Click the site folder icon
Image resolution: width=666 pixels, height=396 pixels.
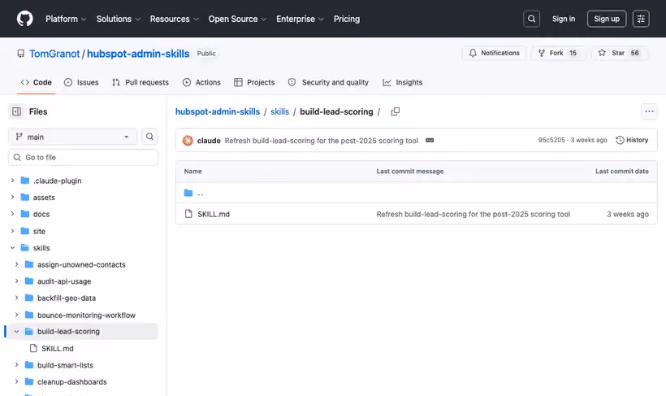pyautogui.click(x=25, y=231)
